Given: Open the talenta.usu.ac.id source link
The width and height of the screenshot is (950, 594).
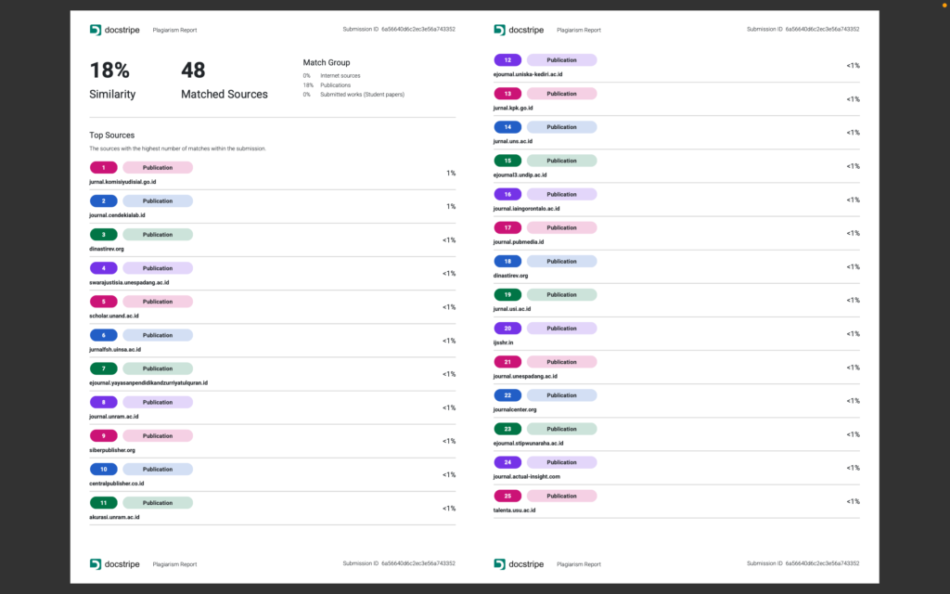Looking at the screenshot, I should point(514,510).
